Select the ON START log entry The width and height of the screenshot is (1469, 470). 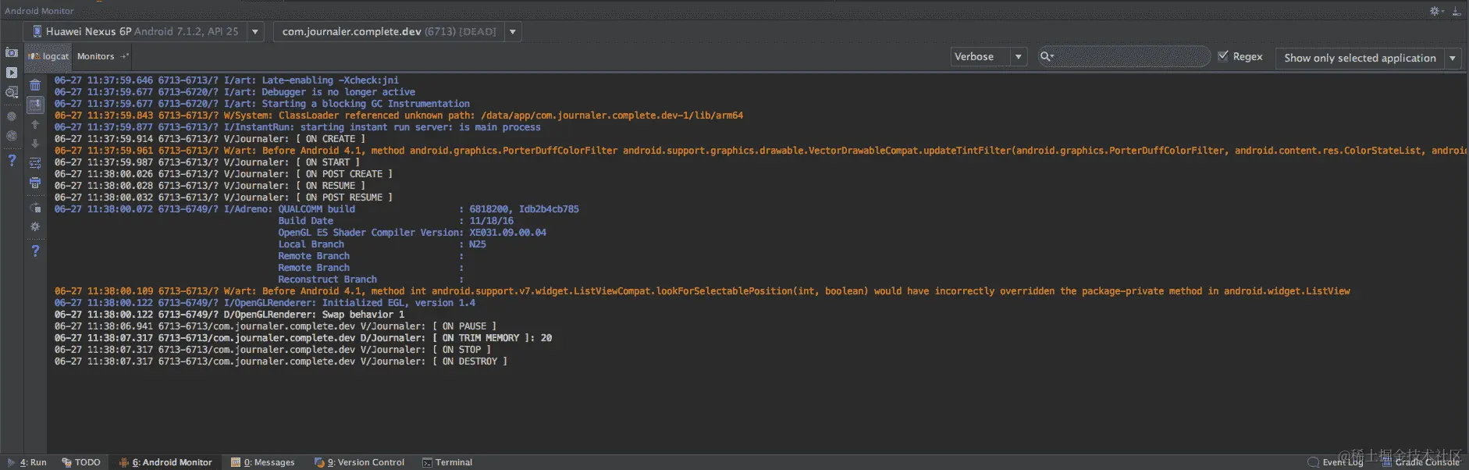click(208, 162)
